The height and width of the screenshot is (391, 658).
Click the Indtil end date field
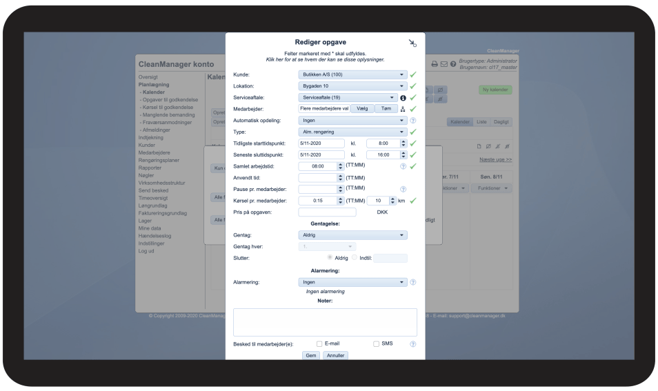pos(390,258)
